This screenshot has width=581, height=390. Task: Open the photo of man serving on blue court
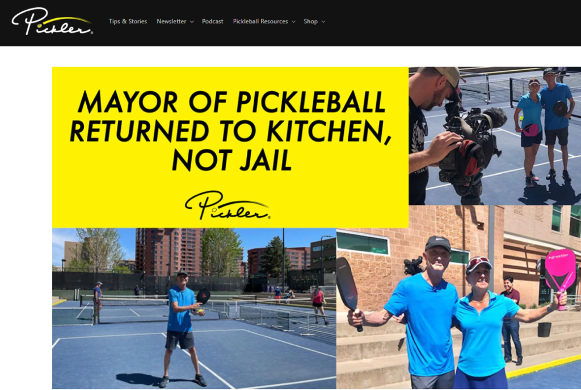[x=194, y=308]
